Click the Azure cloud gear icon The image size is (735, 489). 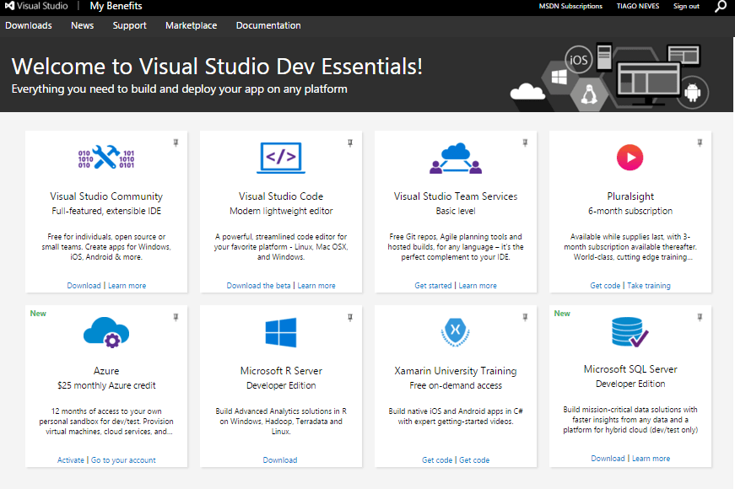pyautogui.click(x=106, y=332)
